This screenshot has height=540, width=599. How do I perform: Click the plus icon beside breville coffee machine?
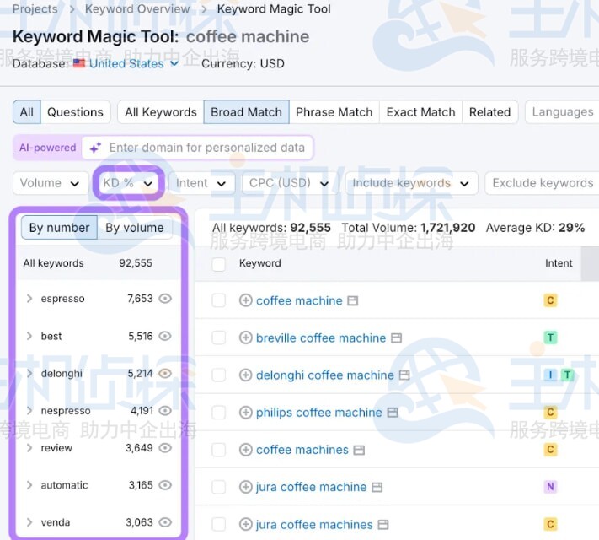[246, 337]
